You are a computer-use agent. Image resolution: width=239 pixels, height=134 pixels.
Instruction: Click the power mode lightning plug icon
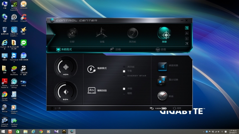pos(92,69)
